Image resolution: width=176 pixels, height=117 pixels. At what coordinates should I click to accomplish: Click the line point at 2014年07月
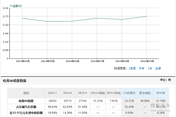[x=97, y=18]
